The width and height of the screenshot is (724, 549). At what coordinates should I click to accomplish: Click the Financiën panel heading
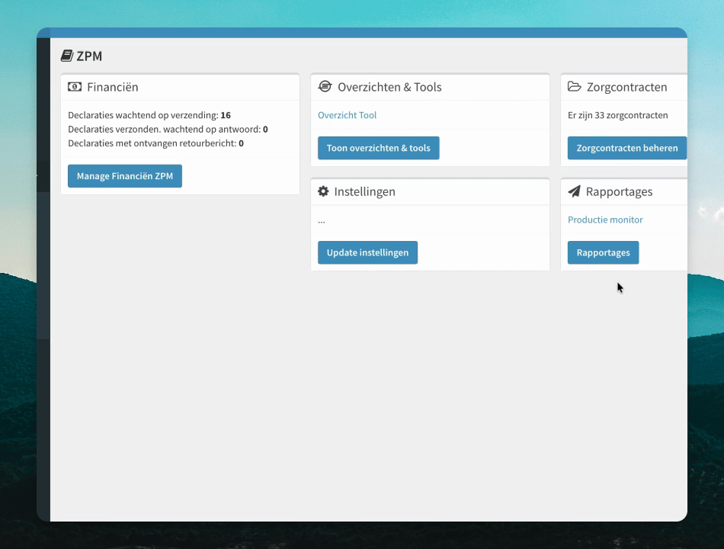click(x=113, y=87)
